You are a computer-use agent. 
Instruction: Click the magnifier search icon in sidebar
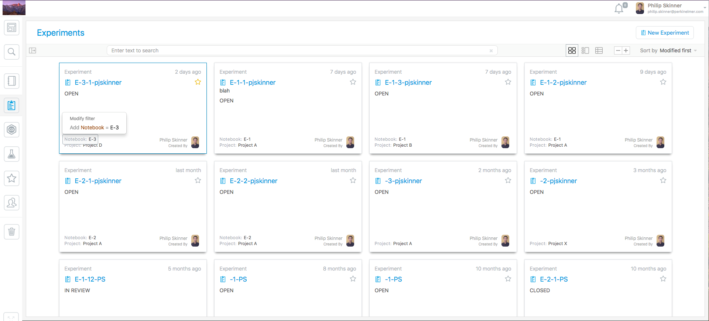click(11, 52)
